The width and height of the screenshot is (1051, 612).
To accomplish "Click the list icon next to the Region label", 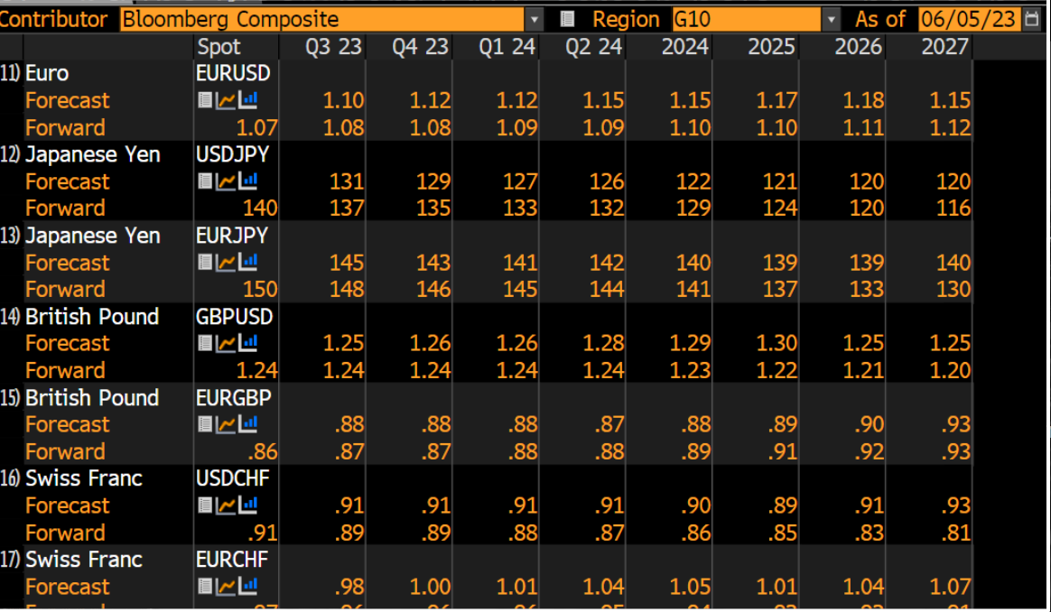I will point(569,16).
